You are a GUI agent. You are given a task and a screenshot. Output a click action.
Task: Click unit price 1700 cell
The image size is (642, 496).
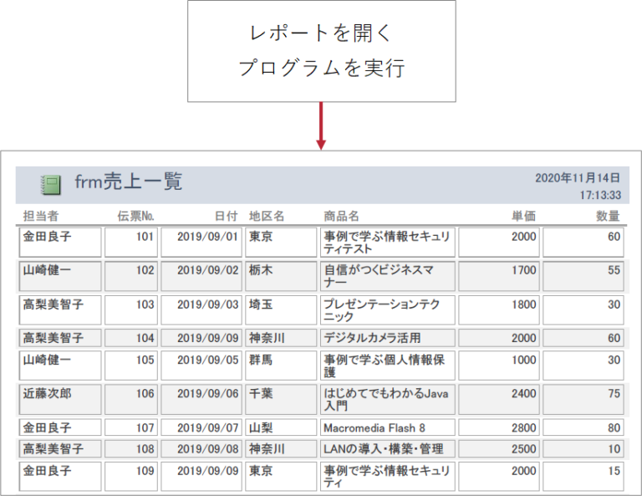[x=499, y=276]
